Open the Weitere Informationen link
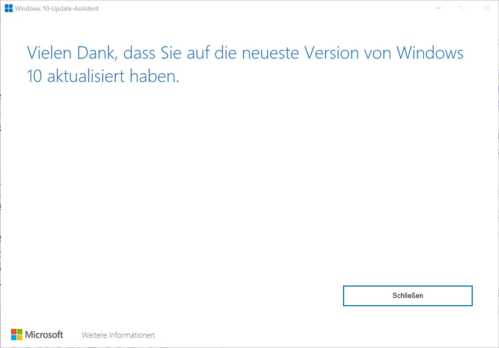 [118, 335]
